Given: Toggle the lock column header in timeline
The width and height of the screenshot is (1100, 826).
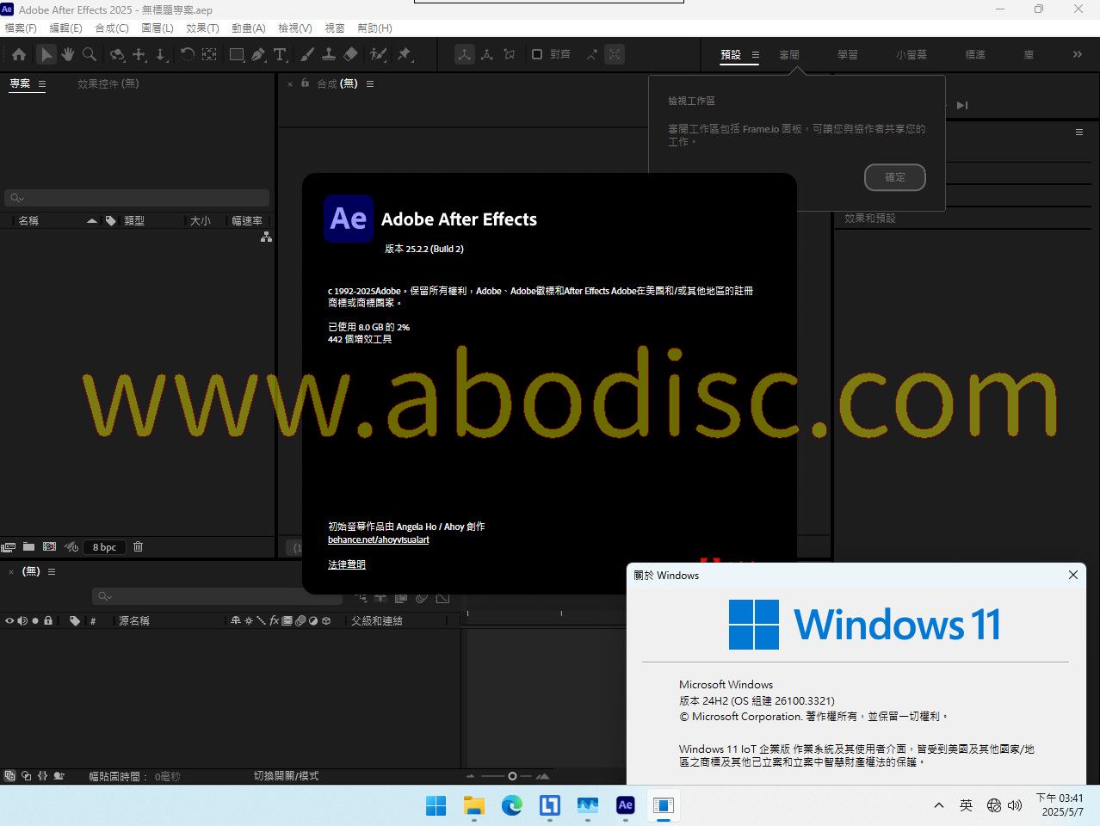Looking at the screenshot, I should pos(48,620).
